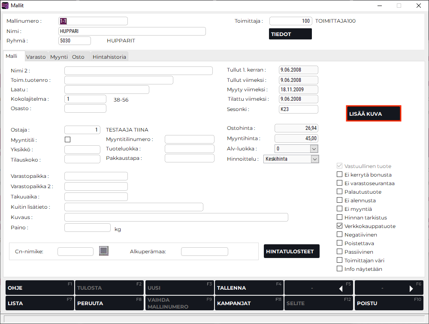Switch to the Varasto tab
Viewport: 429px width, 324px height.
[x=36, y=57]
